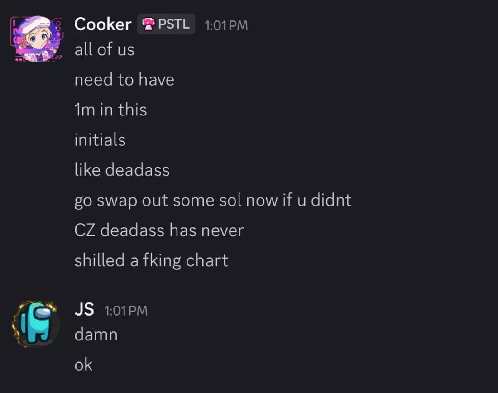This screenshot has width=498, height=393.
Task: Select message "shilled a fking chart"
Action: pos(151,260)
